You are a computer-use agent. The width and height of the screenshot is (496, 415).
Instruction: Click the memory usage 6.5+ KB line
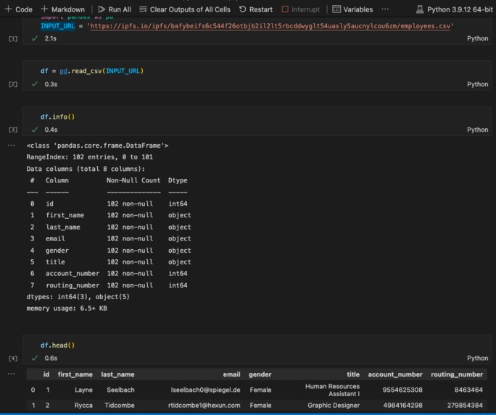click(67, 309)
